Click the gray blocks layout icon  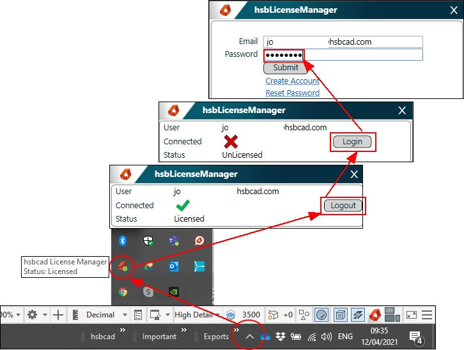392,314
